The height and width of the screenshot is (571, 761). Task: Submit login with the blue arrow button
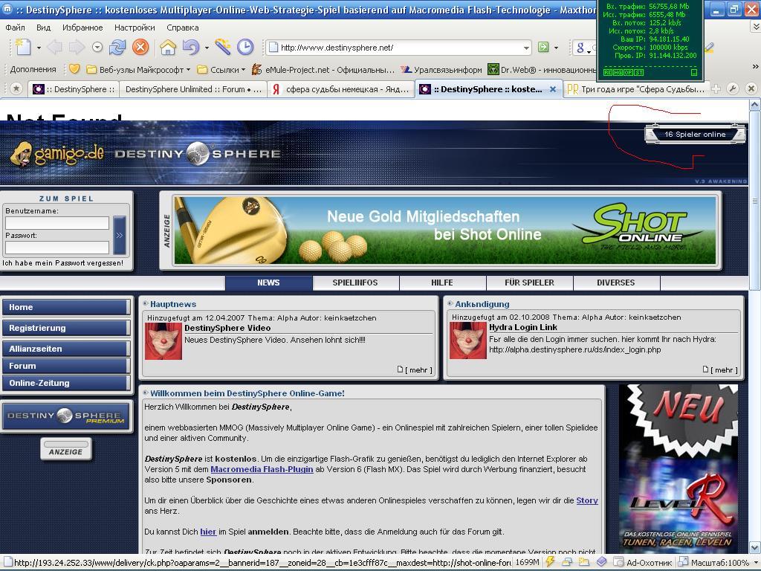click(120, 235)
